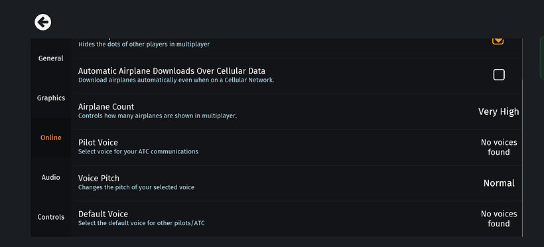Switch to the Audio settings tab

pyautogui.click(x=51, y=177)
